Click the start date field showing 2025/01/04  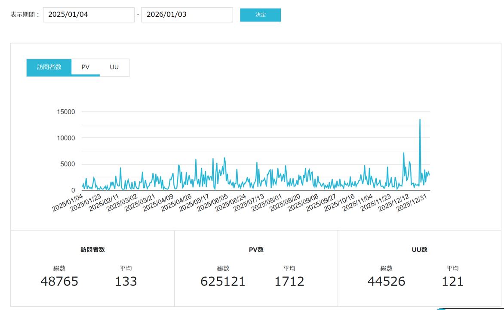click(89, 15)
